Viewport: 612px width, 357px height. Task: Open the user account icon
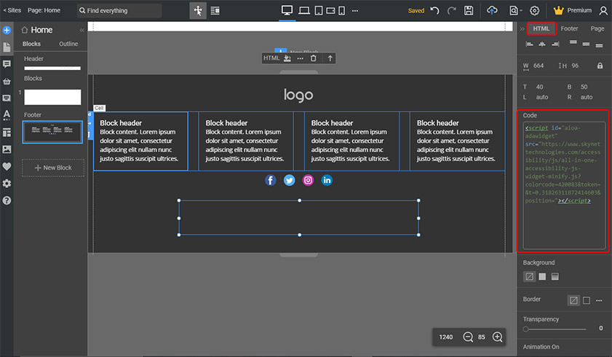(x=603, y=10)
